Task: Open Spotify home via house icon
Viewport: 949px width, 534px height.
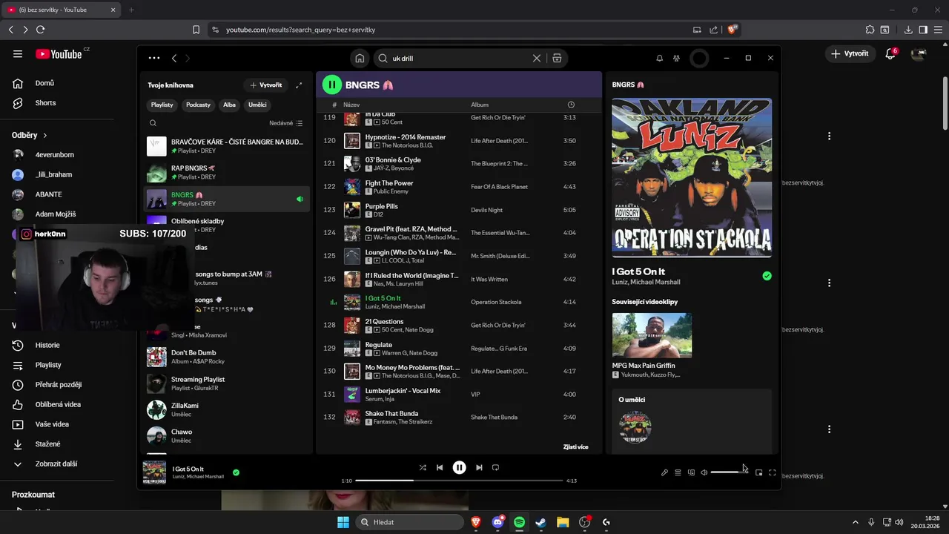Action: (x=360, y=58)
